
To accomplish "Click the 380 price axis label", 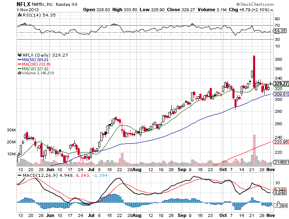I will pos(278,59).
